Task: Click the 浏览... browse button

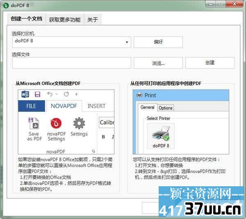Action: click(x=158, y=63)
